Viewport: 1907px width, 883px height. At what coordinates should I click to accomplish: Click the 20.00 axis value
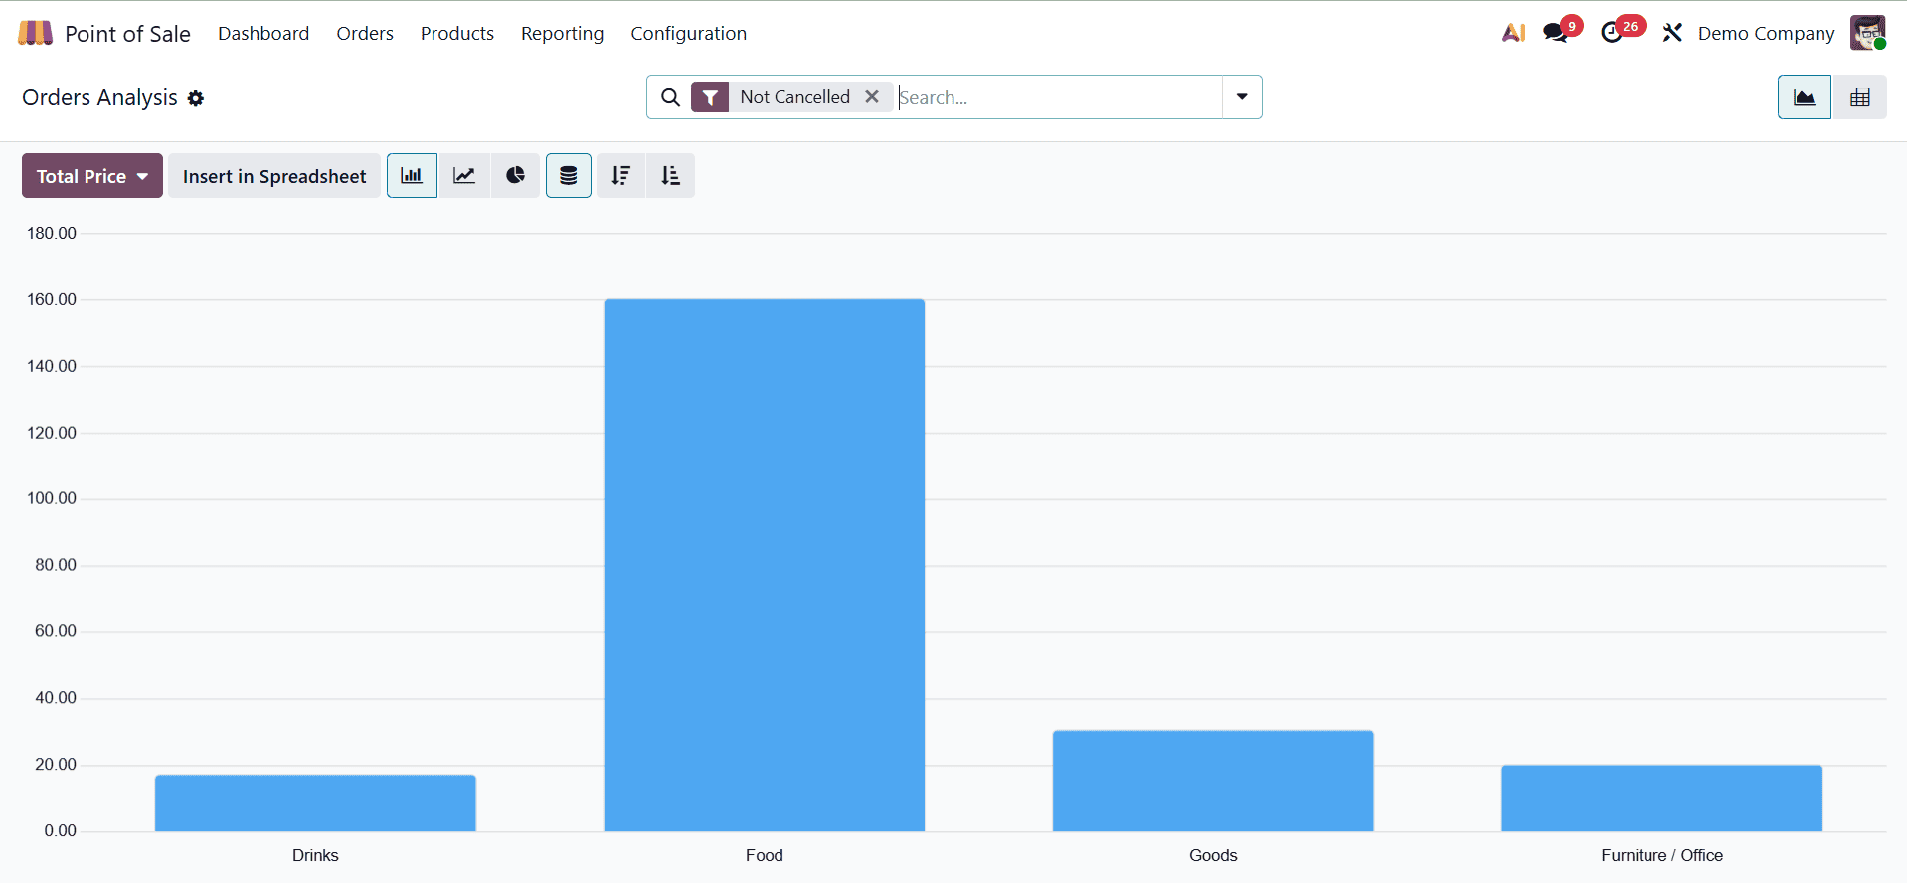(x=56, y=764)
